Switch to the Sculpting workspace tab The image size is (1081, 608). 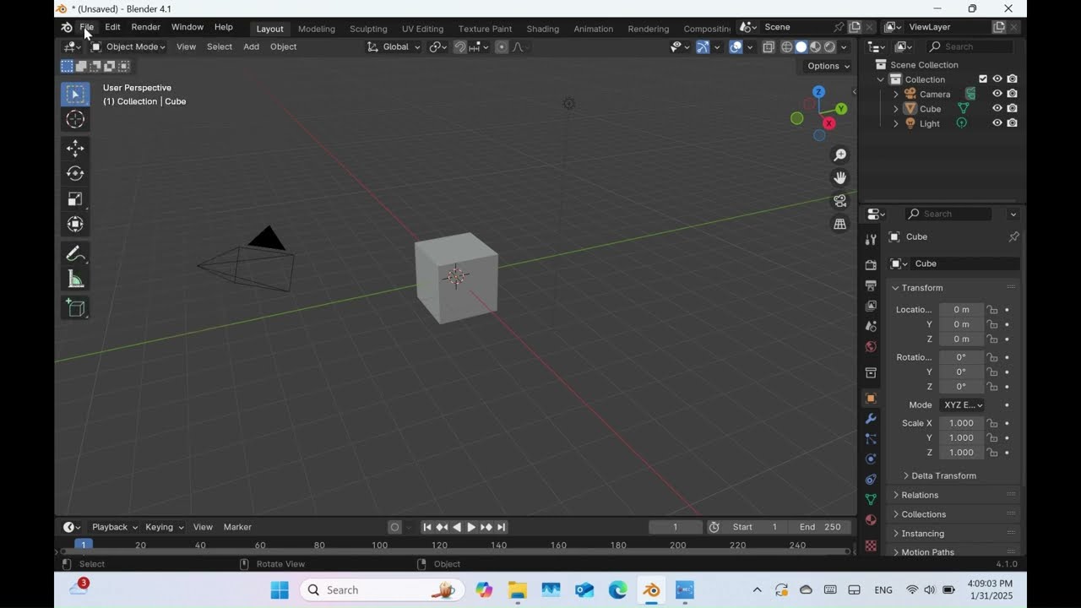tap(368, 29)
